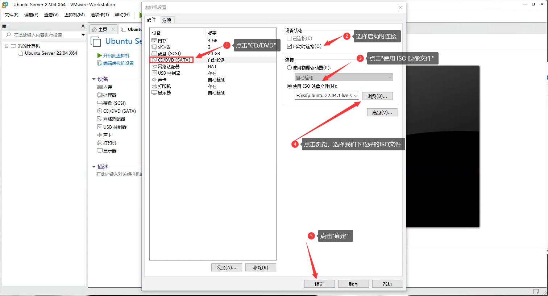Click the display icon in the hardware list
The image size is (548, 296).
[x=154, y=93]
